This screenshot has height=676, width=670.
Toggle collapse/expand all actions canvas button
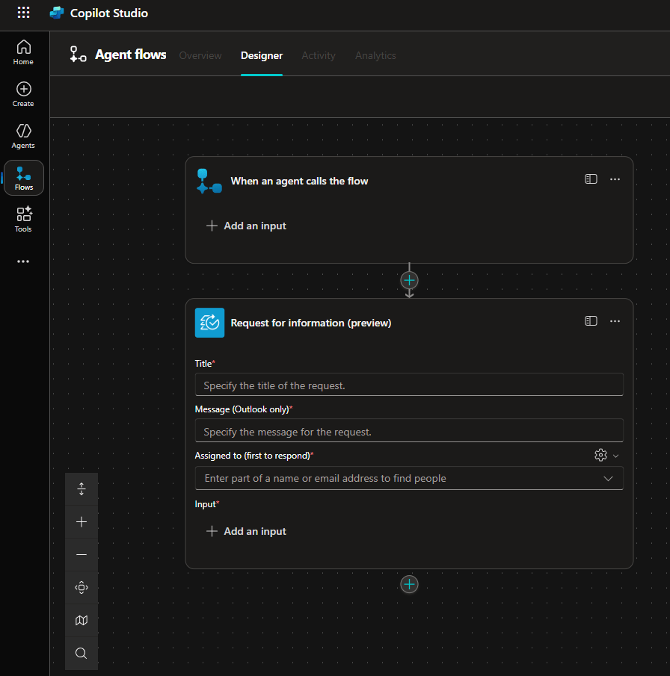82,489
